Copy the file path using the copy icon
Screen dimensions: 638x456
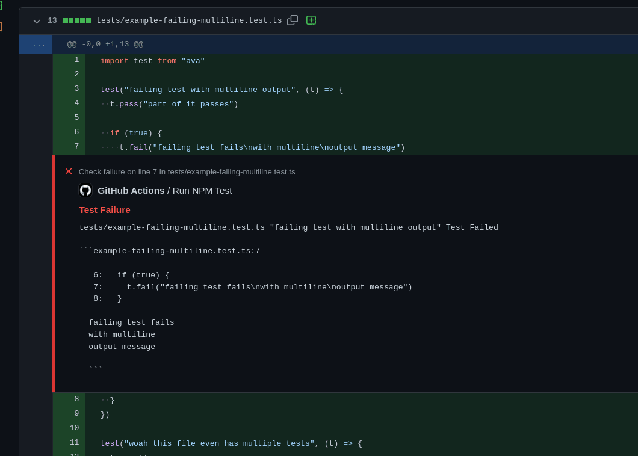pyautogui.click(x=293, y=20)
